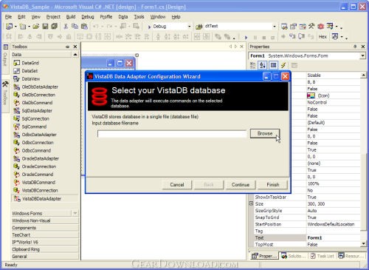Open the Edit menu
The width and height of the screenshot is (369, 270).
[x=21, y=17]
